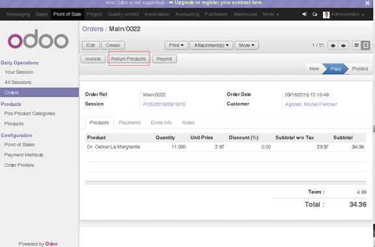Open Point of Sales configuration

coord(20,145)
